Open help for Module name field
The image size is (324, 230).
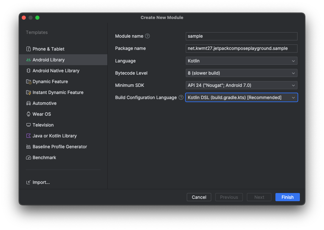147,36
